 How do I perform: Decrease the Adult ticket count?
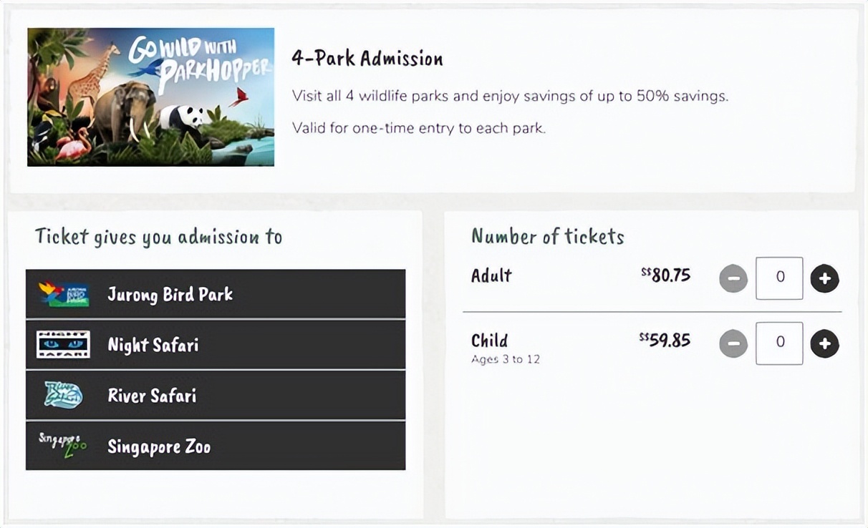click(x=733, y=278)
